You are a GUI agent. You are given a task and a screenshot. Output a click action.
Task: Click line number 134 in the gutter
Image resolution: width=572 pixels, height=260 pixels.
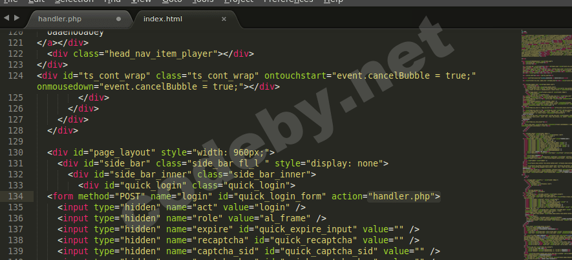point(16,196)
